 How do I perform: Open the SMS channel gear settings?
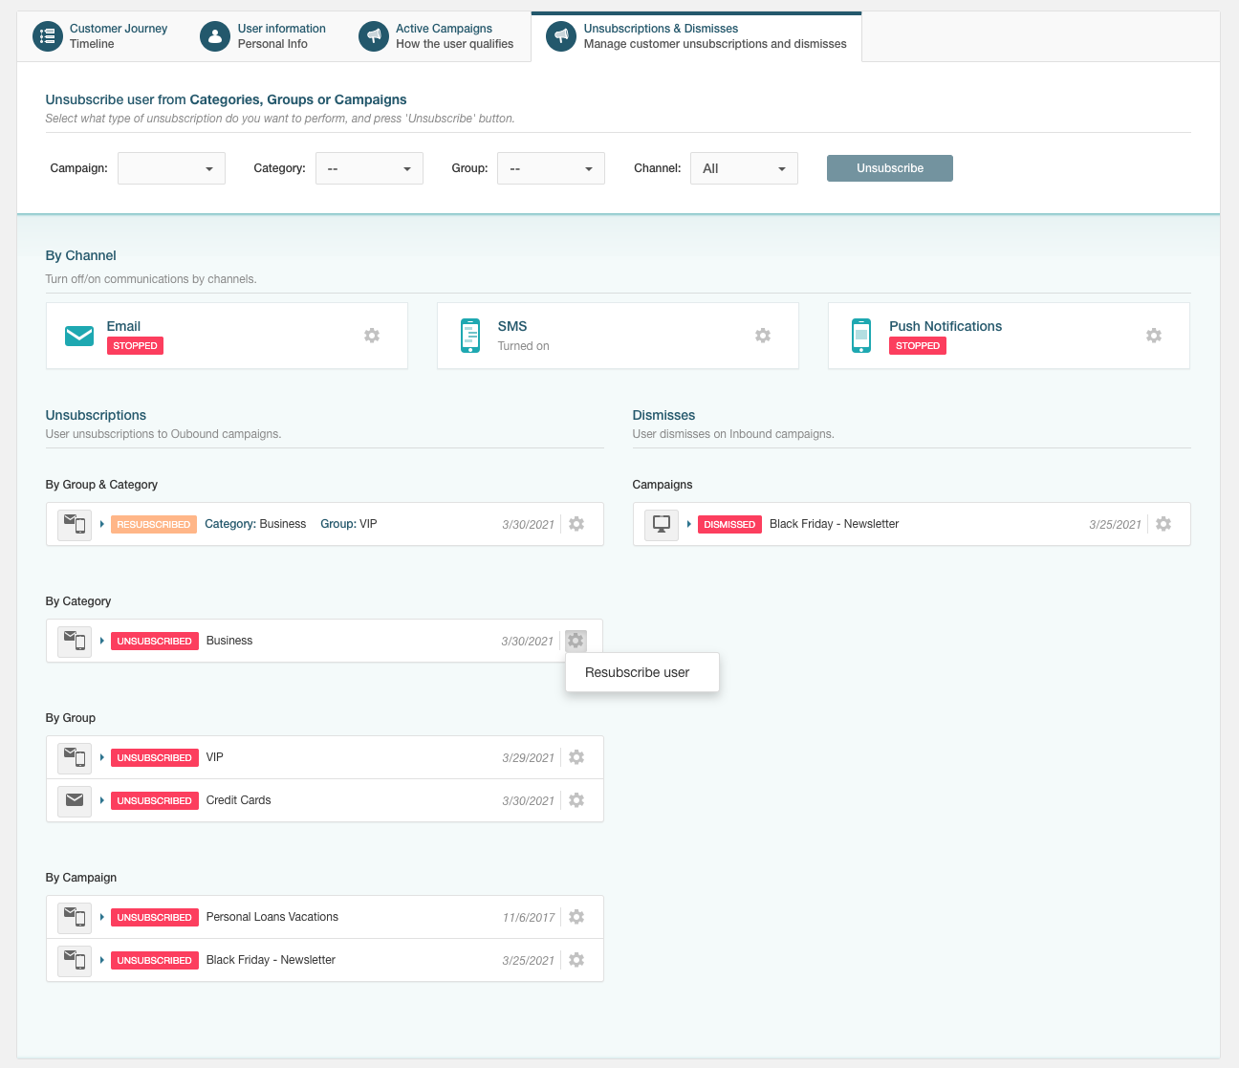coord(763,336)
